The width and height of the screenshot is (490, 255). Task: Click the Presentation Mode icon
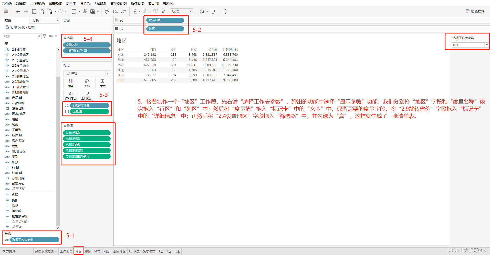point(213,11)
